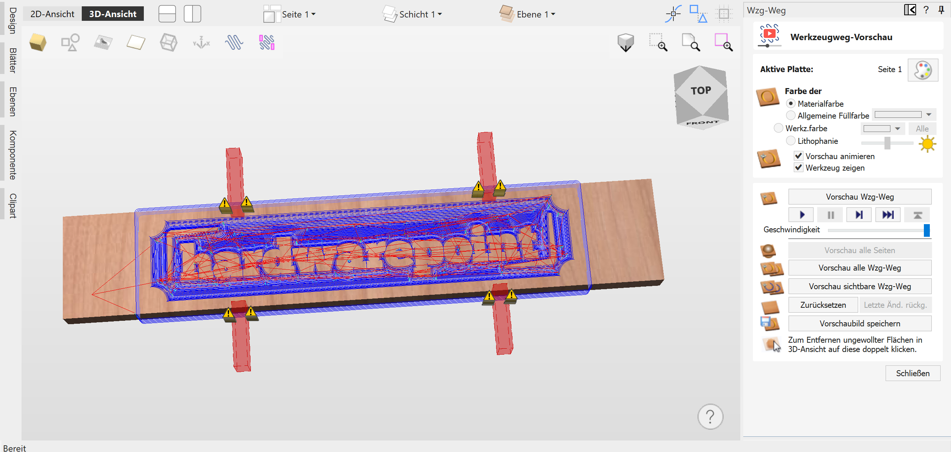Click Vorschau sichtbare Wzg-Weg button

(860, 286)
